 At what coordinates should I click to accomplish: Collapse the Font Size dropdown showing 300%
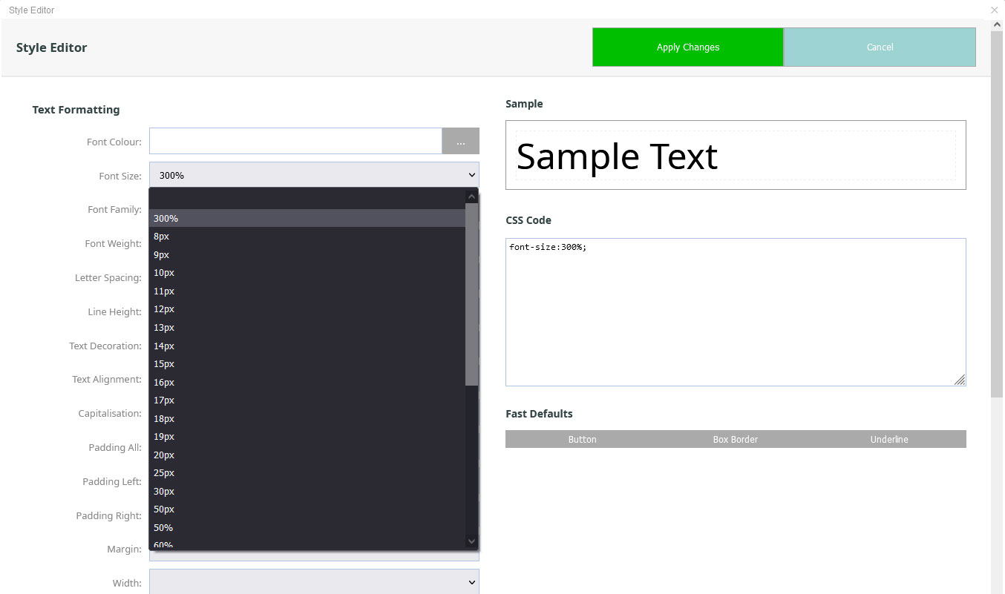[x=313, y=175]
